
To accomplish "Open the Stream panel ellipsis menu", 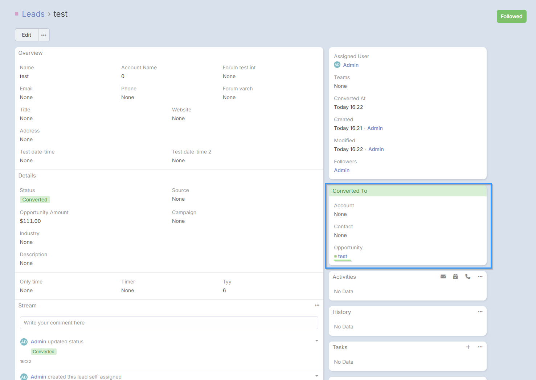I will coord(317,305).
